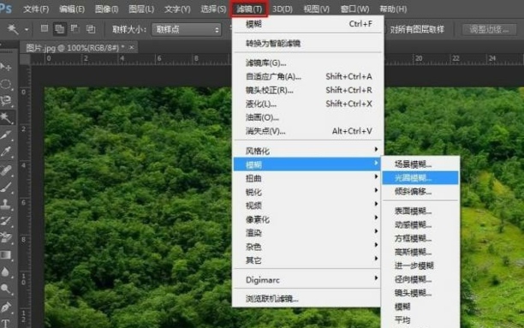The width and height of the screenshot is (524, 328).
Task: Select the Move tool
Action: 6,67
